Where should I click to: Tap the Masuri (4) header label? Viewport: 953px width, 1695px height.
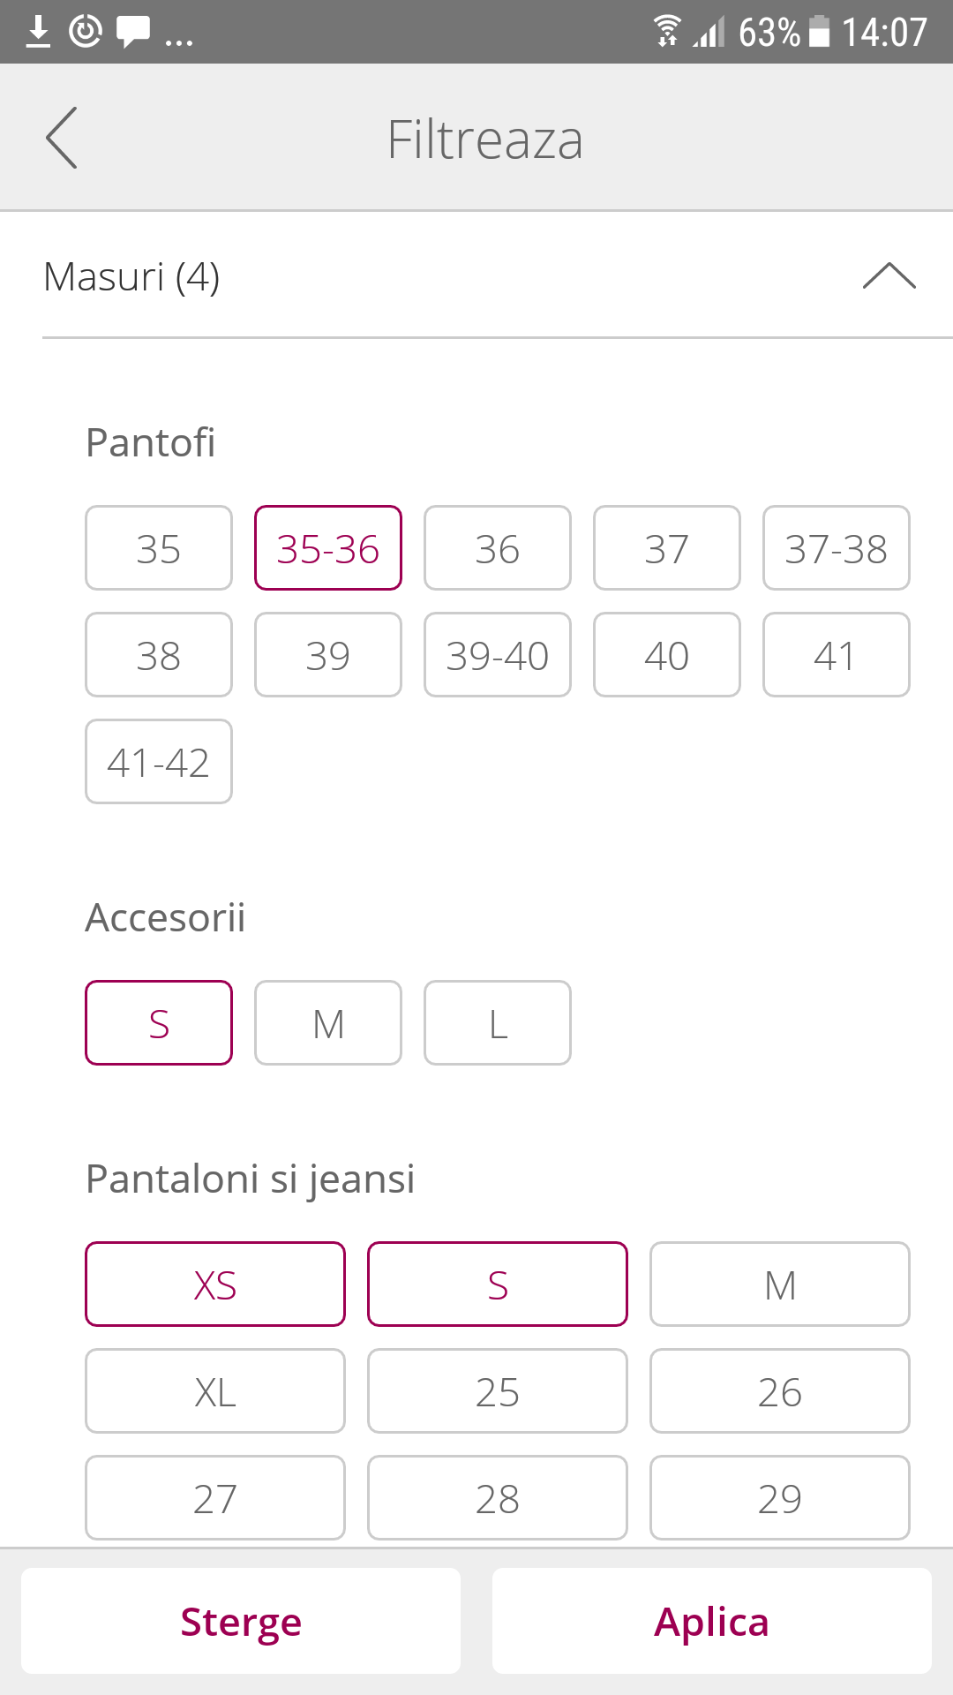131,277
